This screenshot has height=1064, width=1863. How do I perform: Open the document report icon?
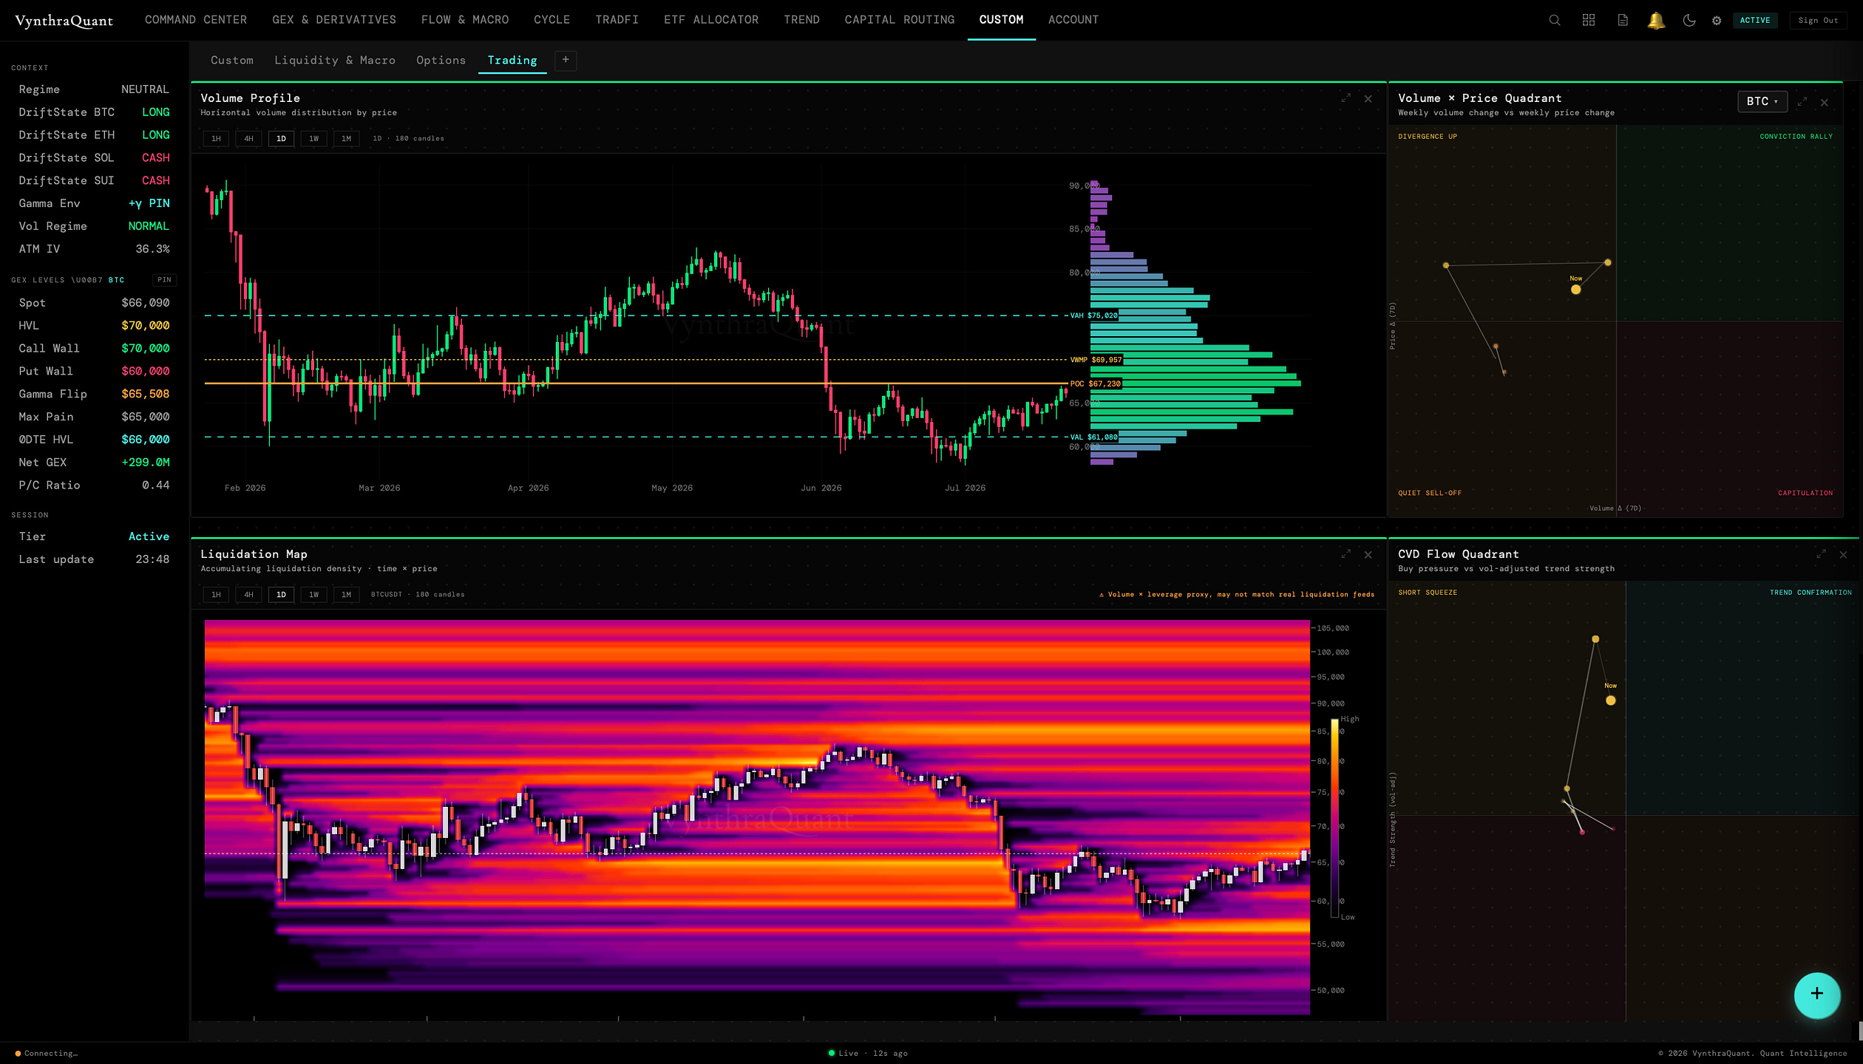click(1623, 20)
